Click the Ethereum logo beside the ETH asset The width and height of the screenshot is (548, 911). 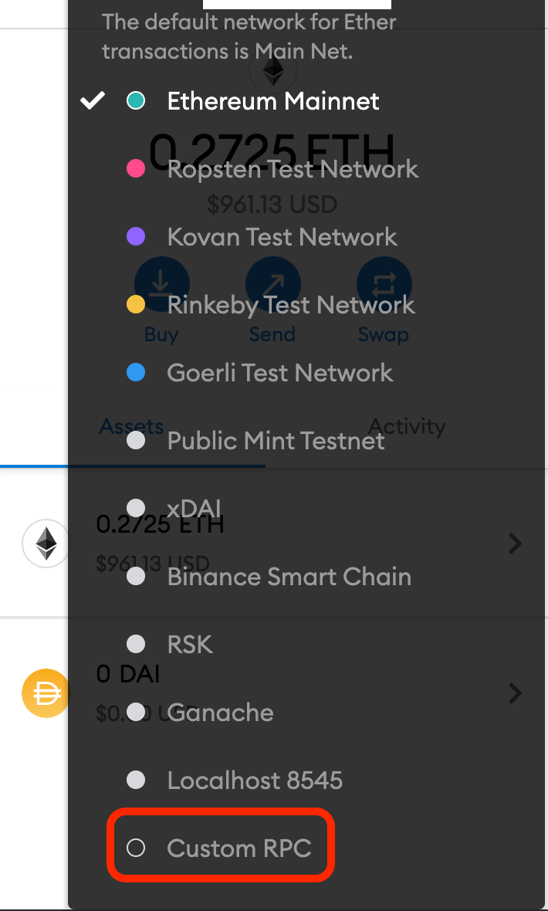(46, 544)
